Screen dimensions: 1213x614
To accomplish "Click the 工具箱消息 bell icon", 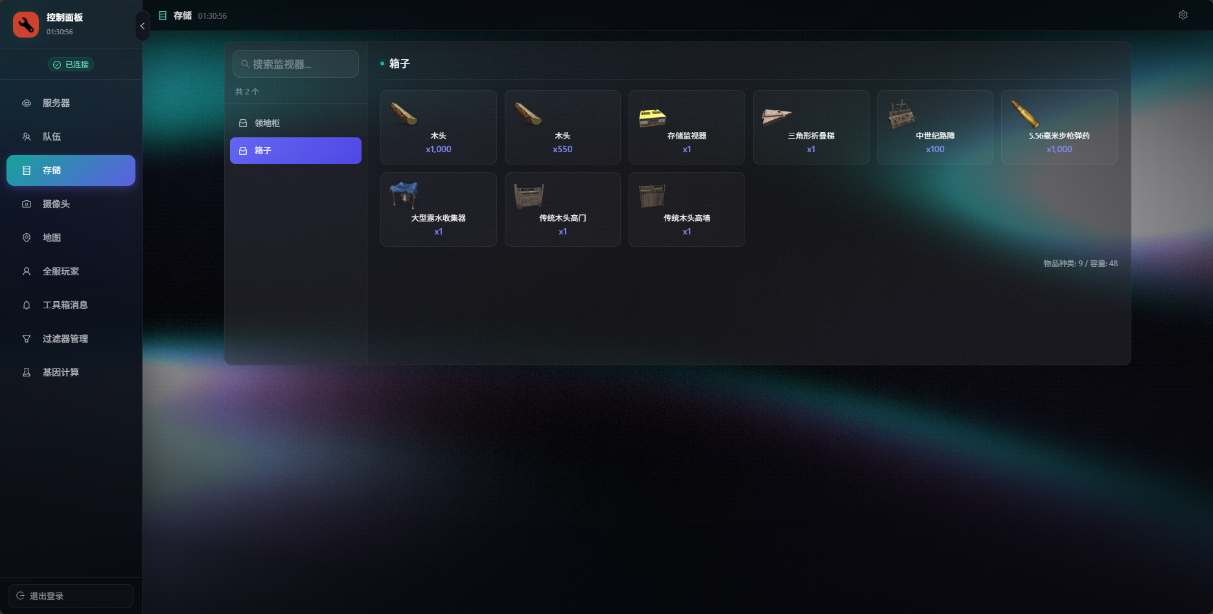I will [27, 305].
